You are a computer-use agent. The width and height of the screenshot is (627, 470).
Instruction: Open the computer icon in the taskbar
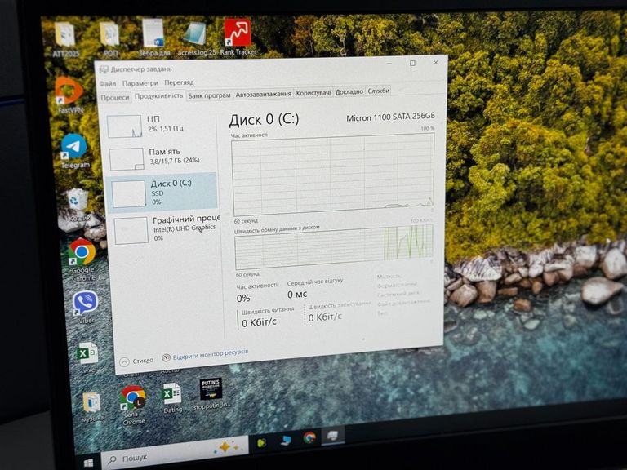tap(286, 441)
